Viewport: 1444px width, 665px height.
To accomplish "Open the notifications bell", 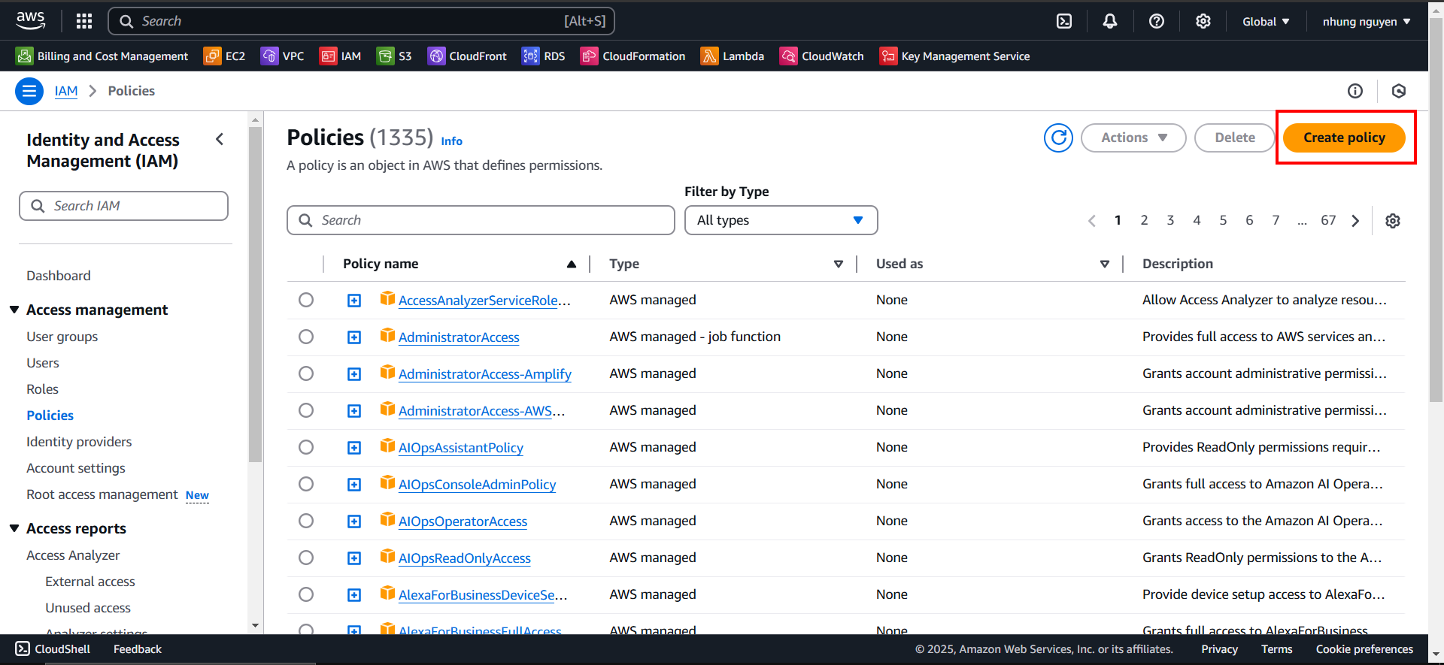I will [1109, 21].
